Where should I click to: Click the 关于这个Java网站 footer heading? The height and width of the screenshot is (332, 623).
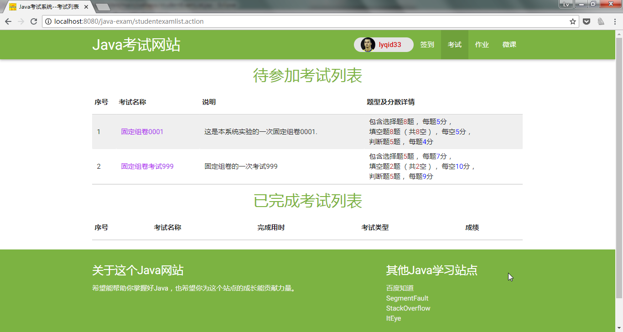coord(138,270)
